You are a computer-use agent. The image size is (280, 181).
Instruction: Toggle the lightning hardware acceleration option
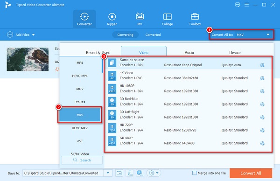tap(130, 173)
